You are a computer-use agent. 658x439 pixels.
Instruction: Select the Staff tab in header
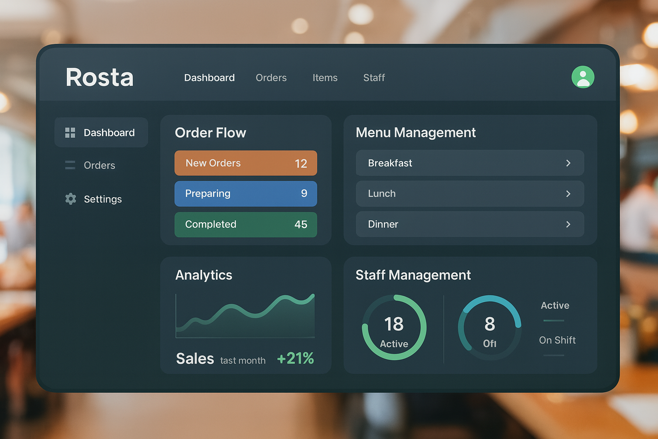[374, 78]
